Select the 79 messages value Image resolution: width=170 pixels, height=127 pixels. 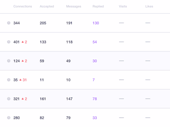(68, 118)
